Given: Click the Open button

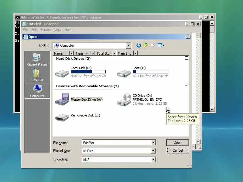Looking at the screenshot, I should [x=178, y=143].
